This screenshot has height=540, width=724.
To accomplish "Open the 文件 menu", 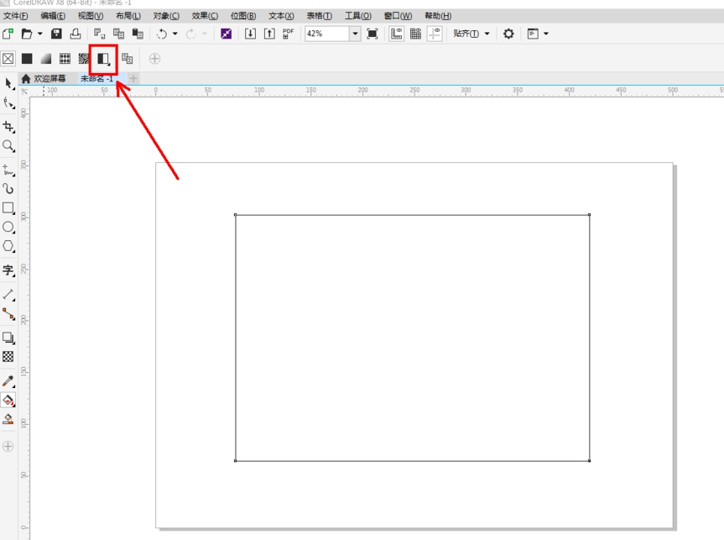I will 16,16.
